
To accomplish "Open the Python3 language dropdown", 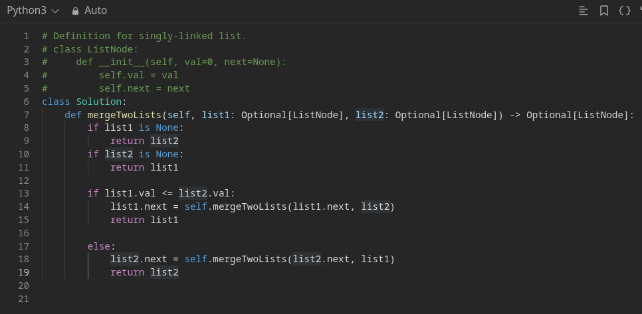I will (x=33, y=11).
